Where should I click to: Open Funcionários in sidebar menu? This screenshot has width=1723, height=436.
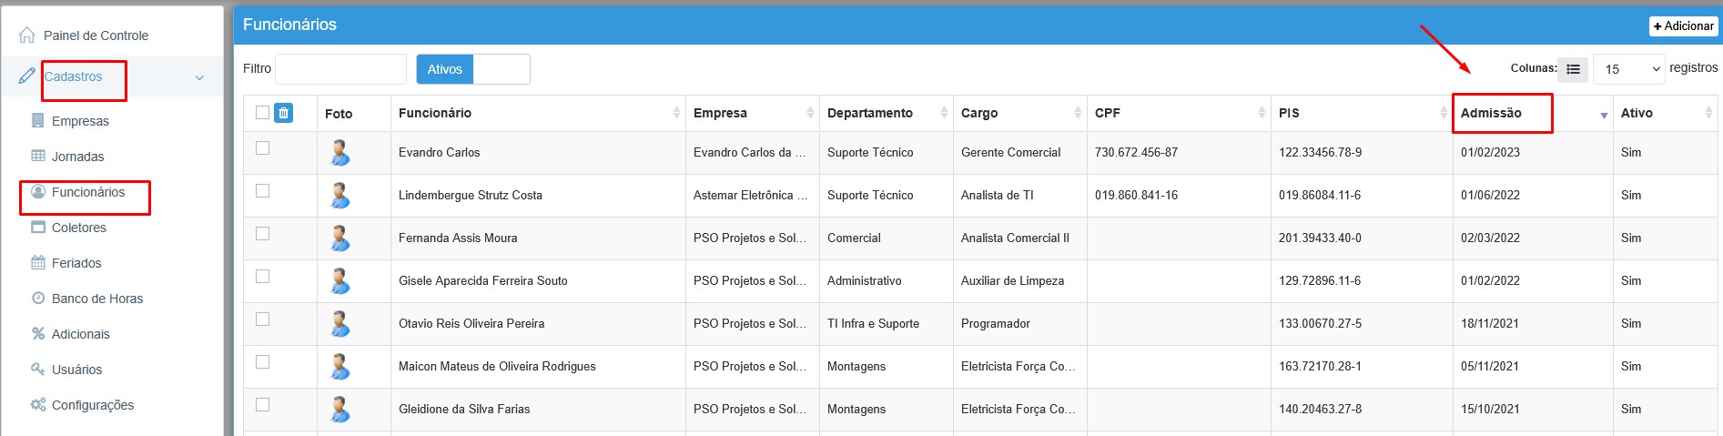click(87, 192)
